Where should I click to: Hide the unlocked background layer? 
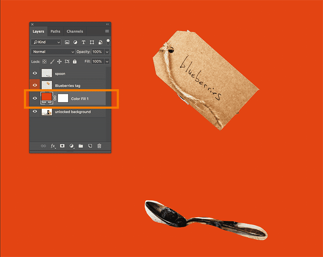tap(35, 112)
